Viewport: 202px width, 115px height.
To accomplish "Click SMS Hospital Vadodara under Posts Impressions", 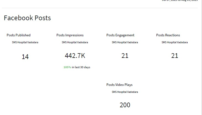I will [x=75, y=42].
